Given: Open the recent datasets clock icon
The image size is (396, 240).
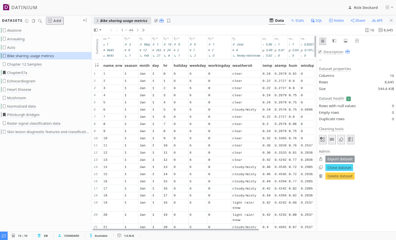Looking at the screenshot, I should [27, 21].
